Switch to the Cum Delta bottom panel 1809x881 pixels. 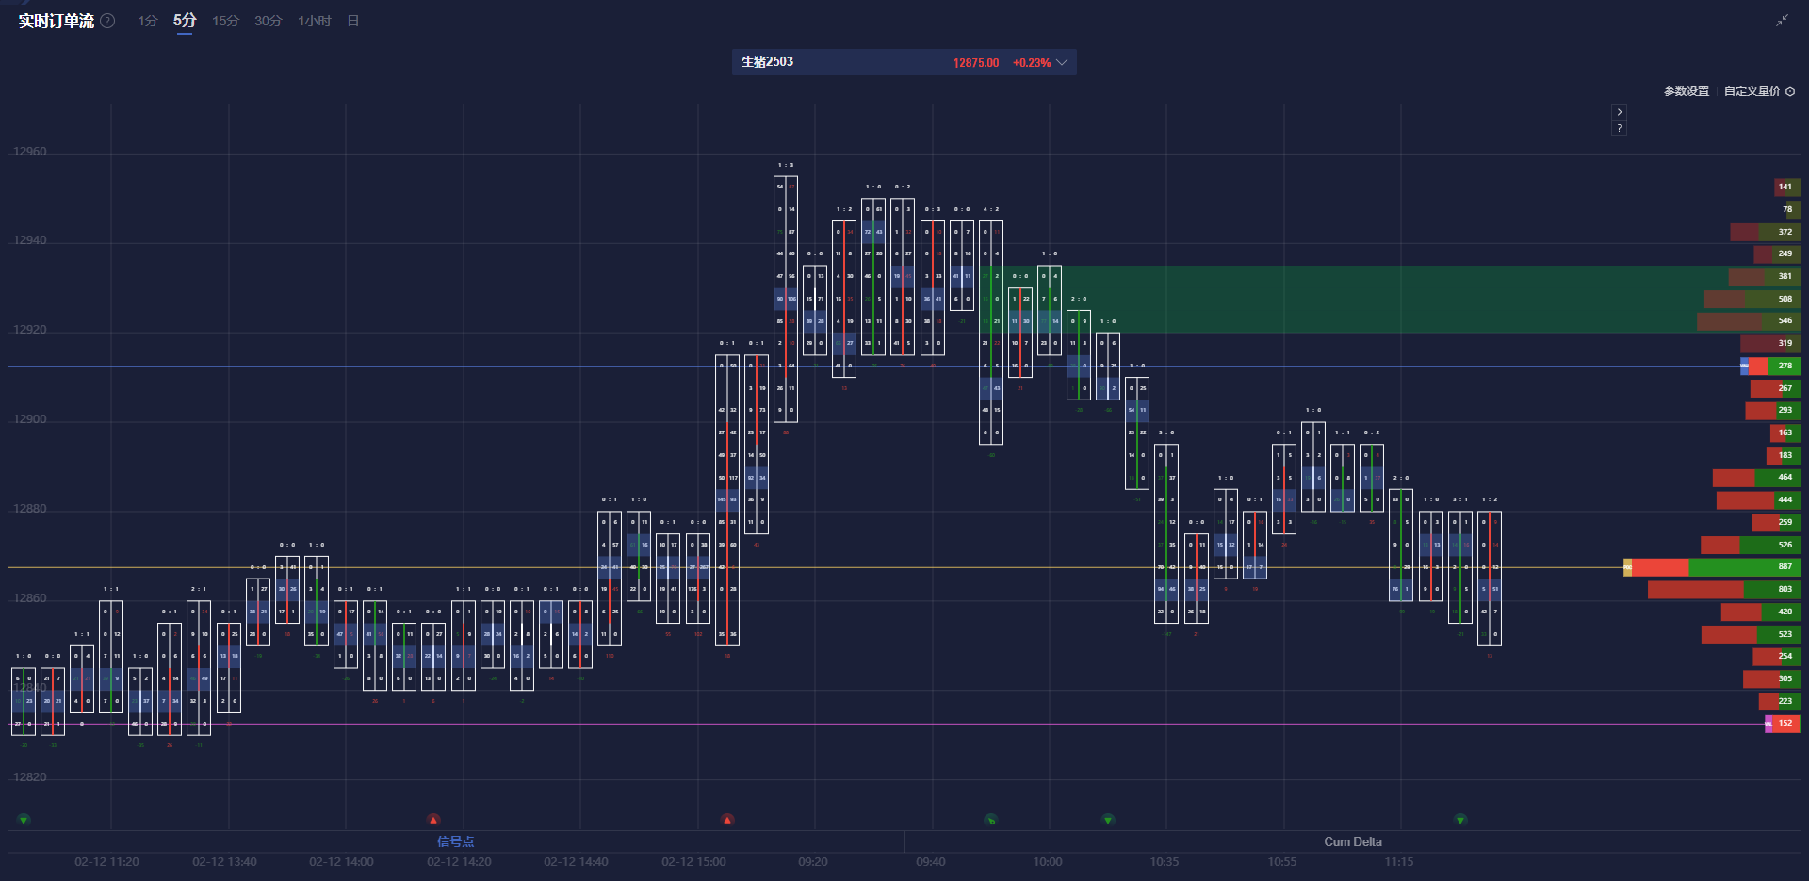click(x=1352, y=841)
